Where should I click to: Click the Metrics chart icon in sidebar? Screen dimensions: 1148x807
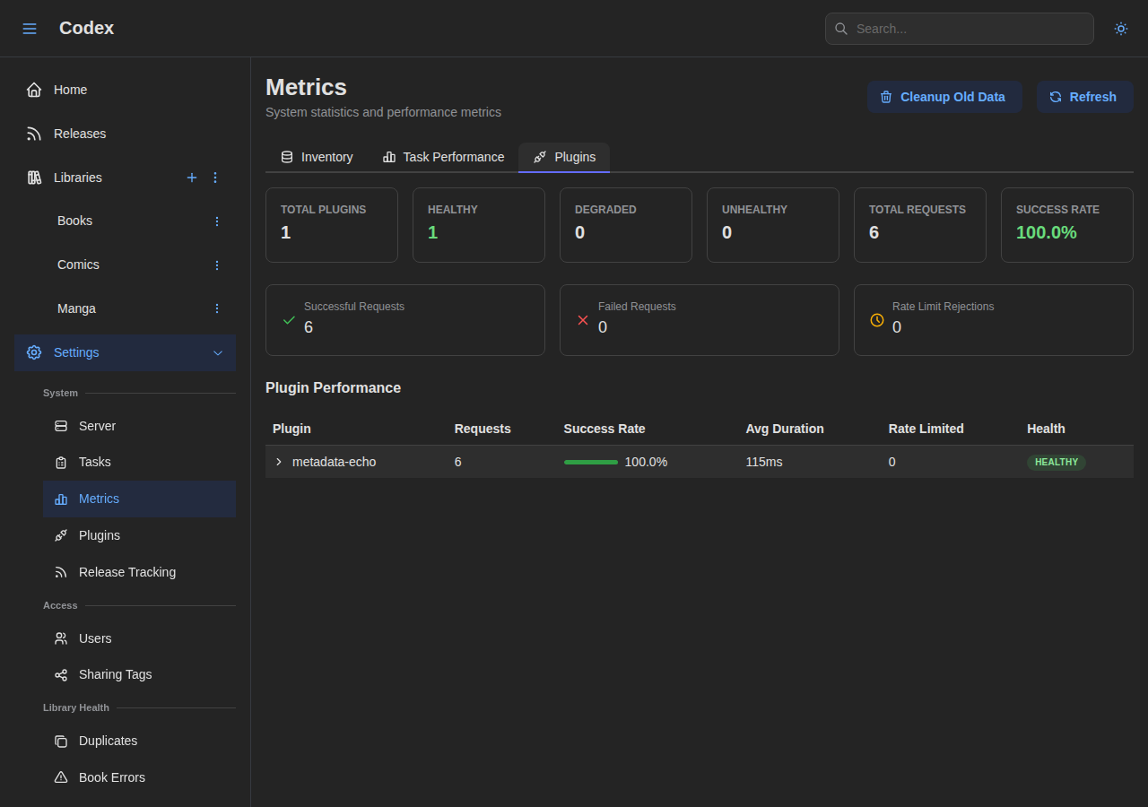click(x=61, y=499)
